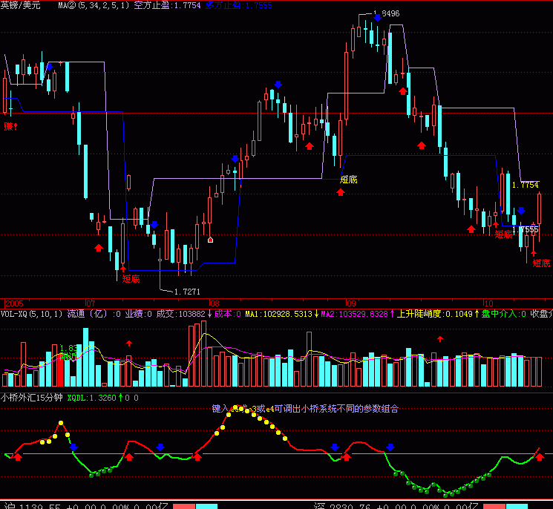Click the red 赚! signal marker
553x509 pixels.
[10, 126]
